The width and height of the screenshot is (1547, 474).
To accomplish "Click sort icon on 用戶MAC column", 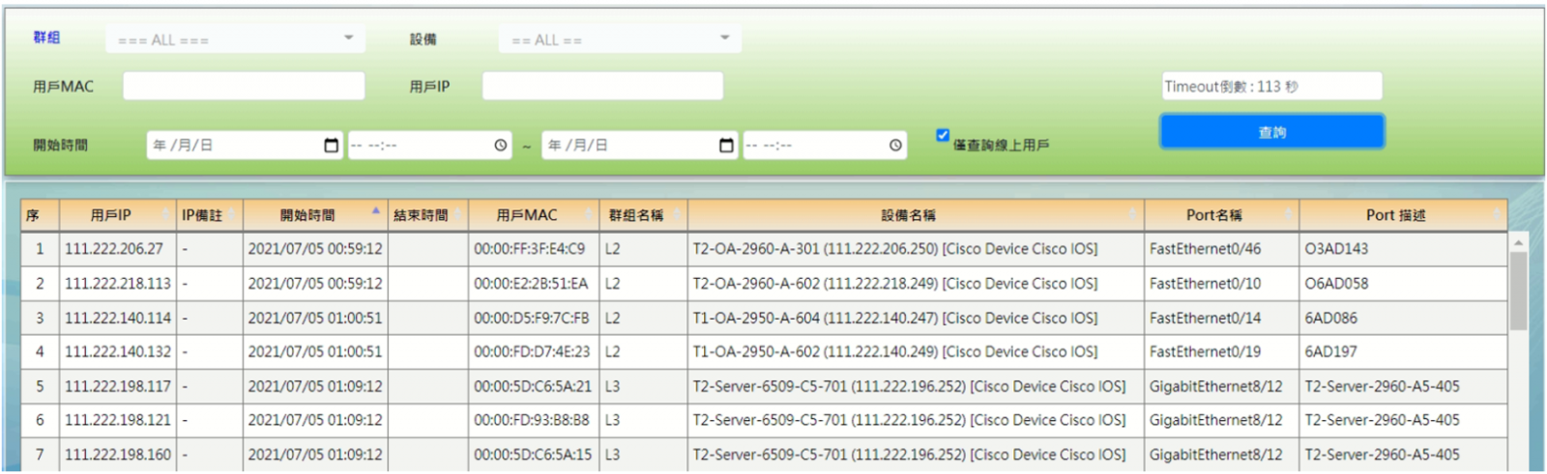I will 588,215.
